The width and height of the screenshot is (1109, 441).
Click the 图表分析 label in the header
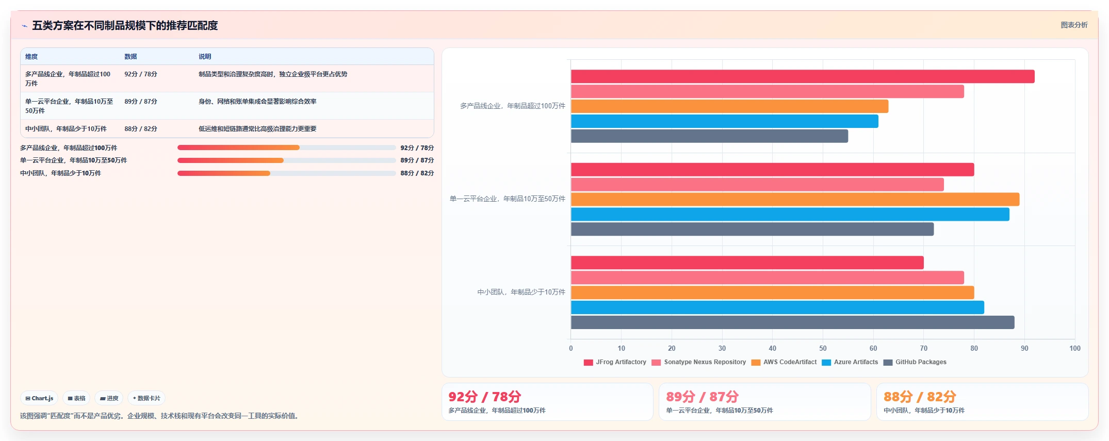(x=1074, y=25)
